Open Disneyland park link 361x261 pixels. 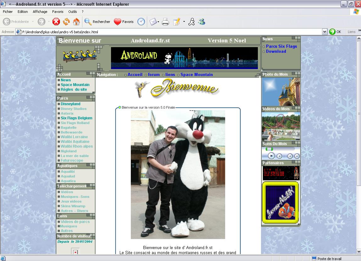[70, 104]
